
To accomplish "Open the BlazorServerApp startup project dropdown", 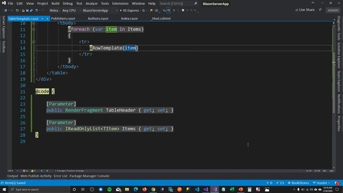I will pyautogui.click(x=100, y=10).
